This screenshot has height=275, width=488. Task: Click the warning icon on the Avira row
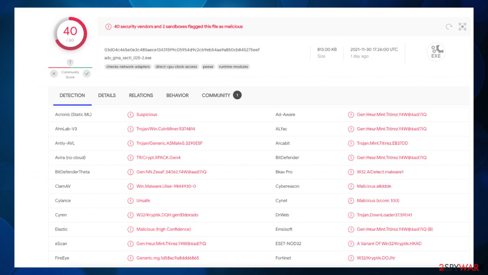(130, 157)
